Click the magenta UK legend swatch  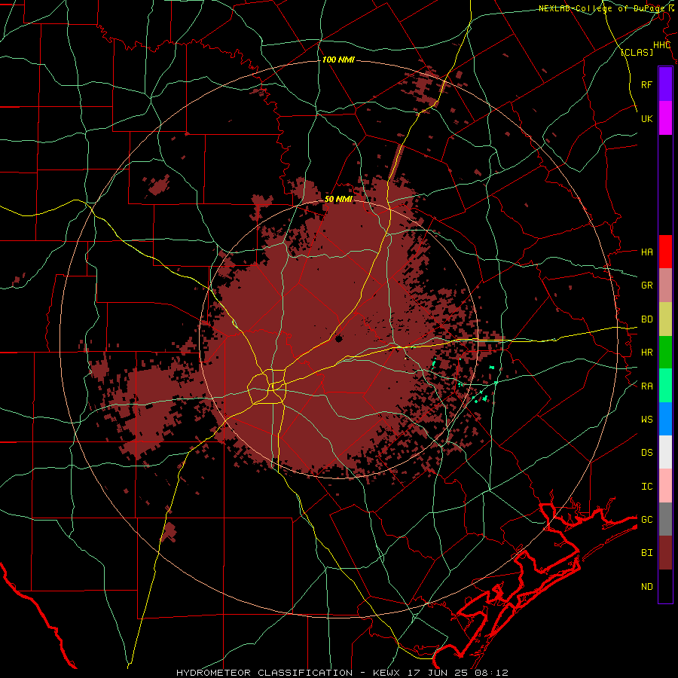(665, 118)
